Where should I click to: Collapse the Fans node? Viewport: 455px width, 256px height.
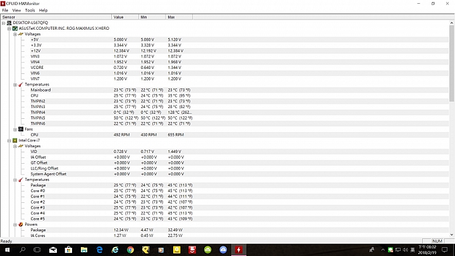(15, 130)
